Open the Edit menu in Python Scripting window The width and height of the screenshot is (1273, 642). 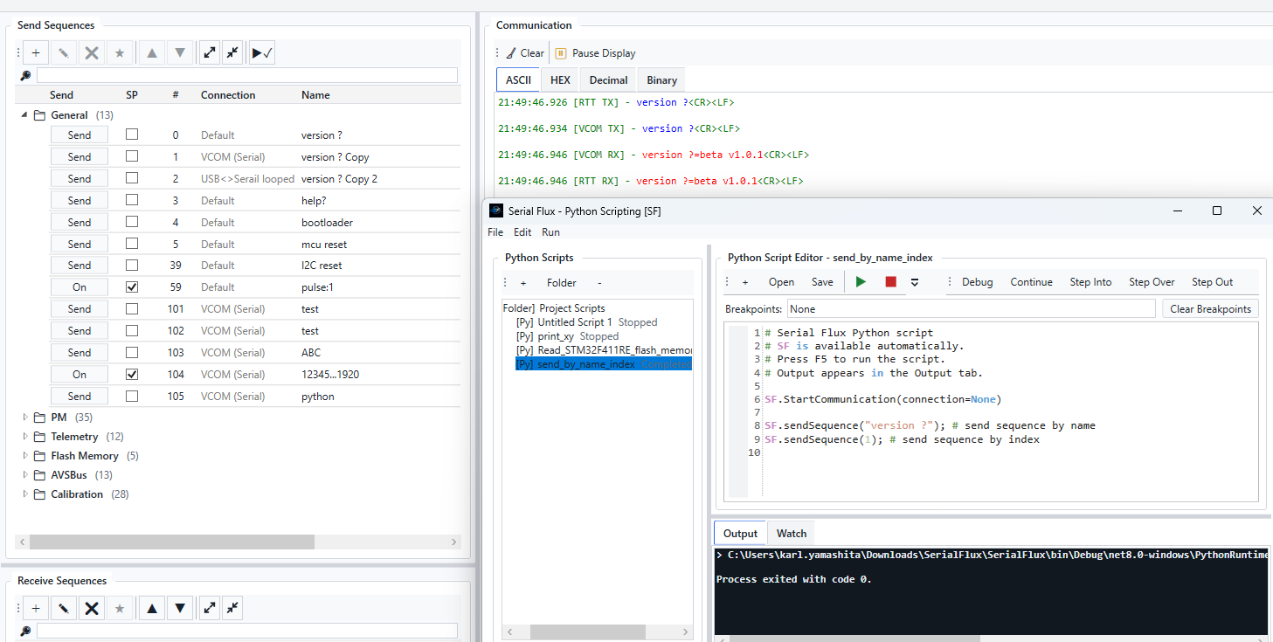[x=522, y=232]
